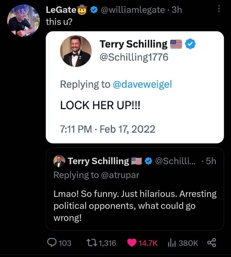231x257 pixels.
Task: Click the LeGate display name
Action: (61, 10)
